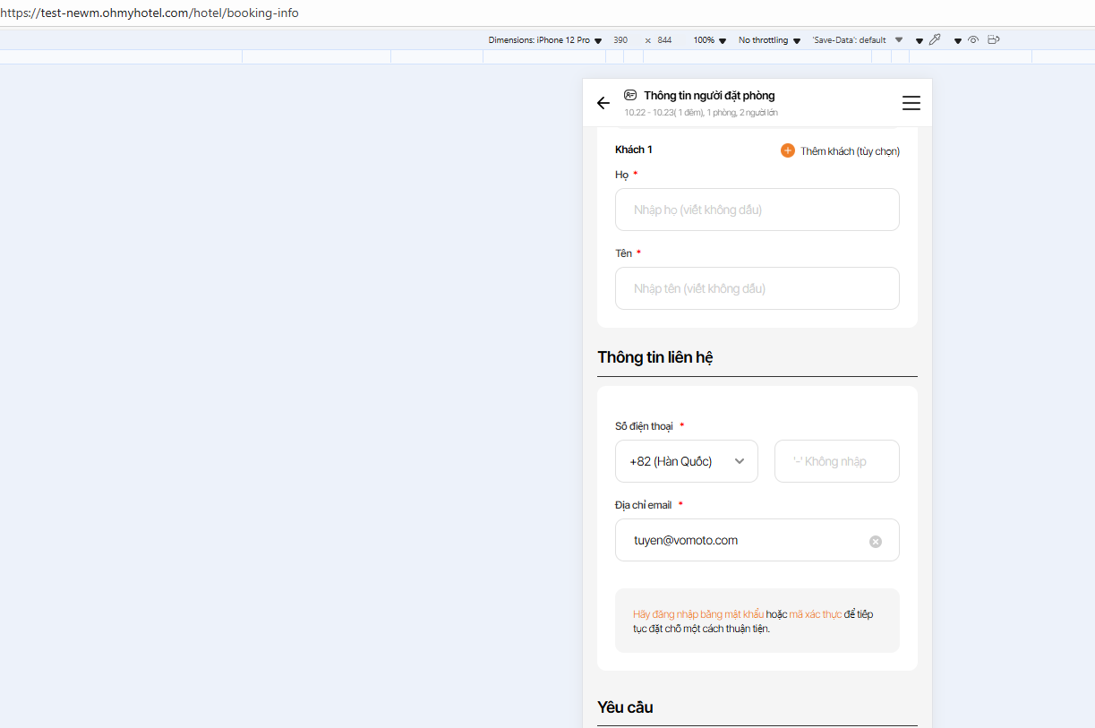Click the 'Số điện thoại' label

pos(644,426)
